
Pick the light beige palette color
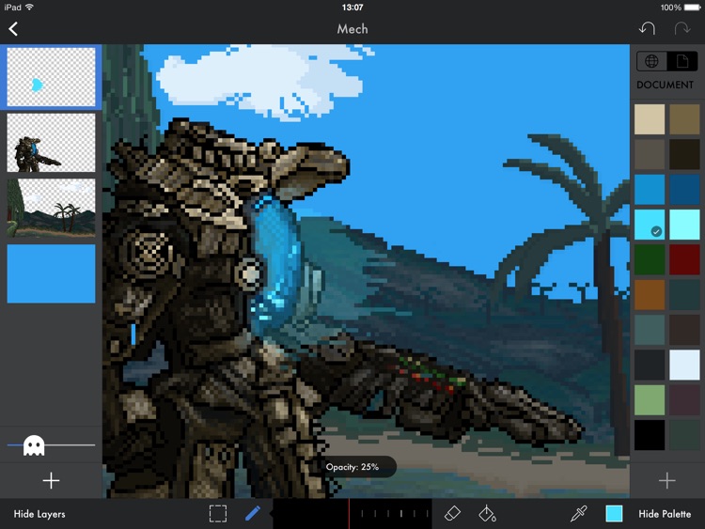650,119
